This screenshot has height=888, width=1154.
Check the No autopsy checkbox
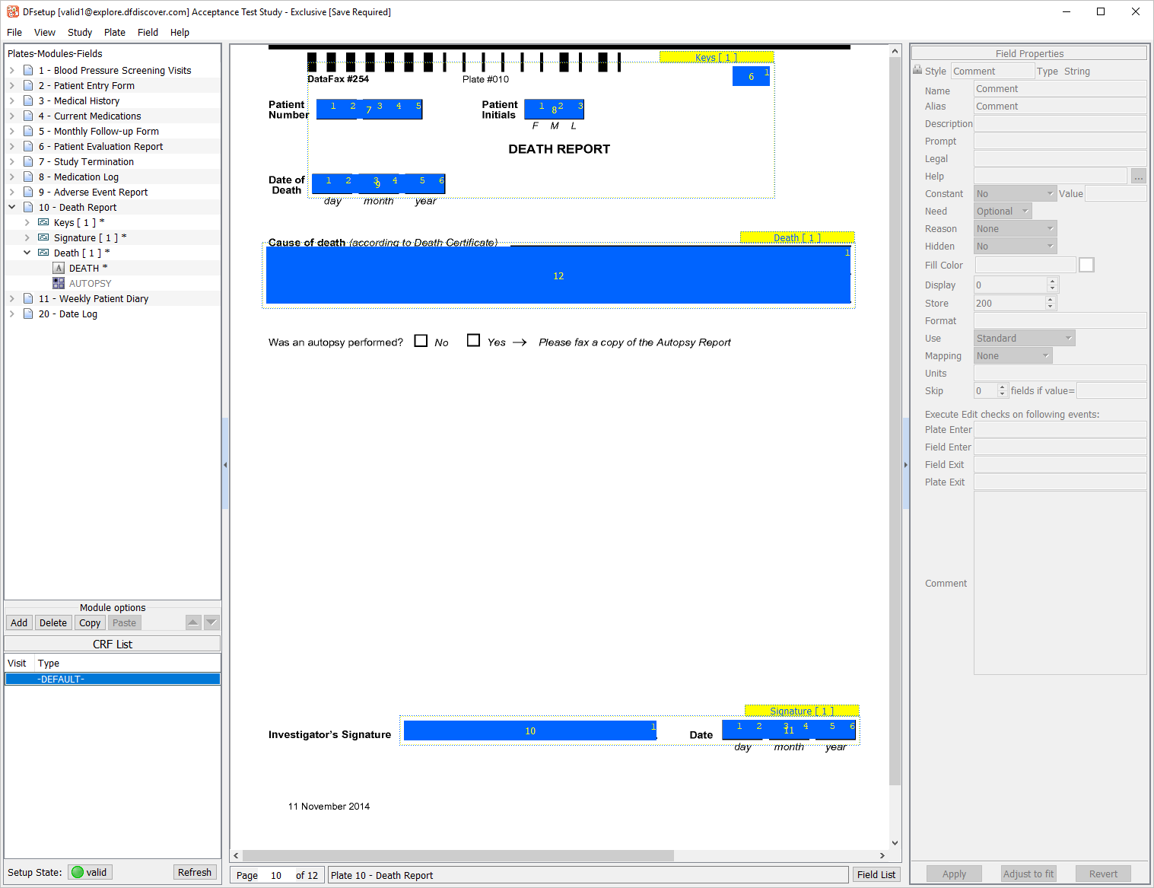click(x=421, y=341)
